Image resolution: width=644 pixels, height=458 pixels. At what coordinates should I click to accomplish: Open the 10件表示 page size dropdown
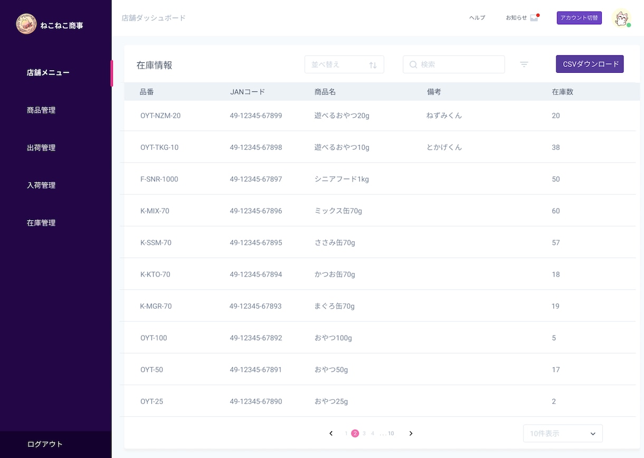(563, 434)
